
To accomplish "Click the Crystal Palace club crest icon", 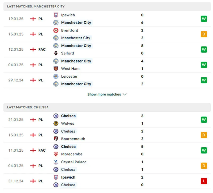I will pos(56,162).
